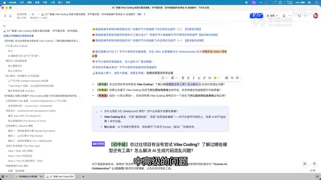Open the user profile avatar
This screenshot has height=180, width=321.
click(x=315, y=15)
